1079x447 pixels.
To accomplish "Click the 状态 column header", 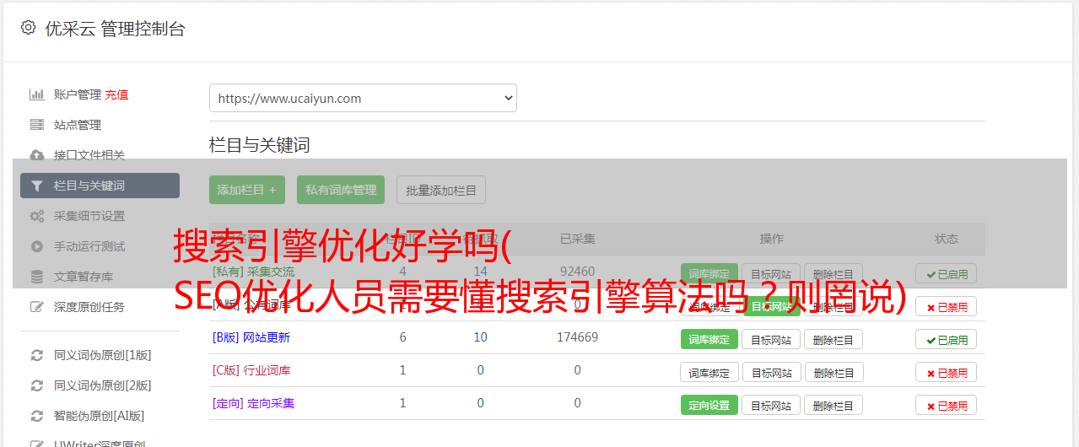I will (947, 239).
